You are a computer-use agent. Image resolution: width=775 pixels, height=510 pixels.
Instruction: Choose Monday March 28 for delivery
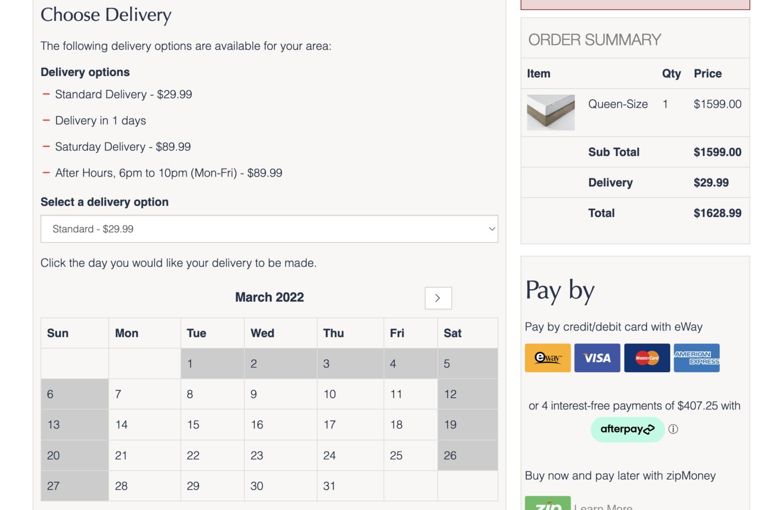pyautogui.click(x=144, y=486)
